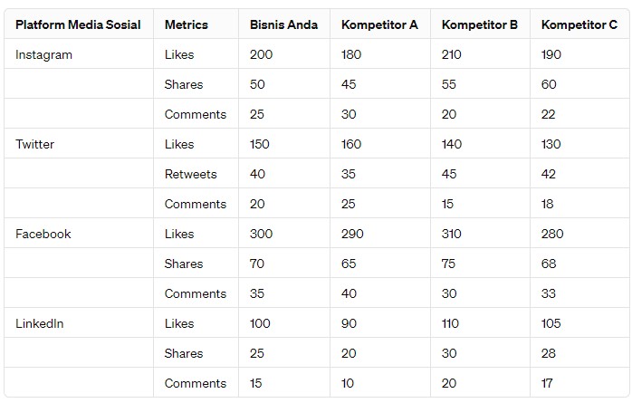The image size is (632, 403).
Task: Select the Twitter platform cell
Action: 34,144
